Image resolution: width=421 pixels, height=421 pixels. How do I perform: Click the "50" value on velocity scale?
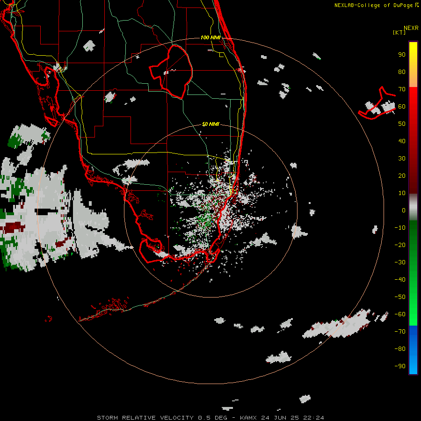point(402,124)
